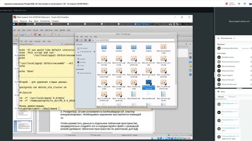
Task: Click the Impress export PDF toolbar icon
Action: [35, 34]
